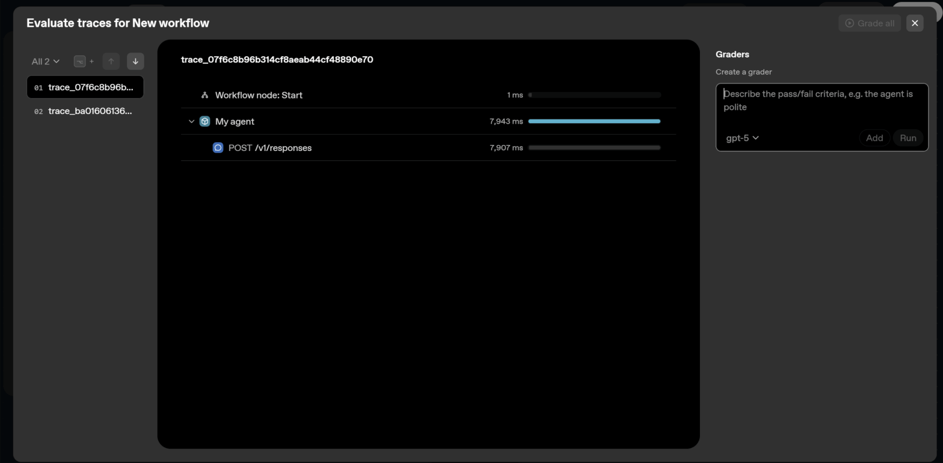Click the play icon in Grade all
943x463 pixels.
pos(850,23)
